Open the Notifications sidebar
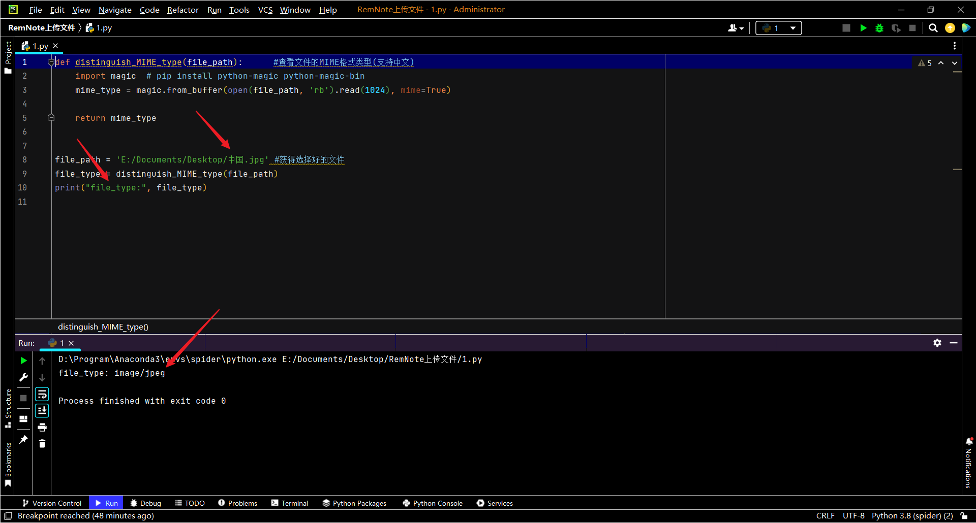 point(968,463)
